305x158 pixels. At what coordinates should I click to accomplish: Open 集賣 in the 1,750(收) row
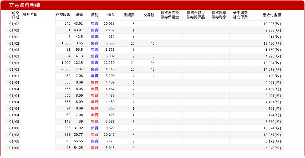point(94,50)
